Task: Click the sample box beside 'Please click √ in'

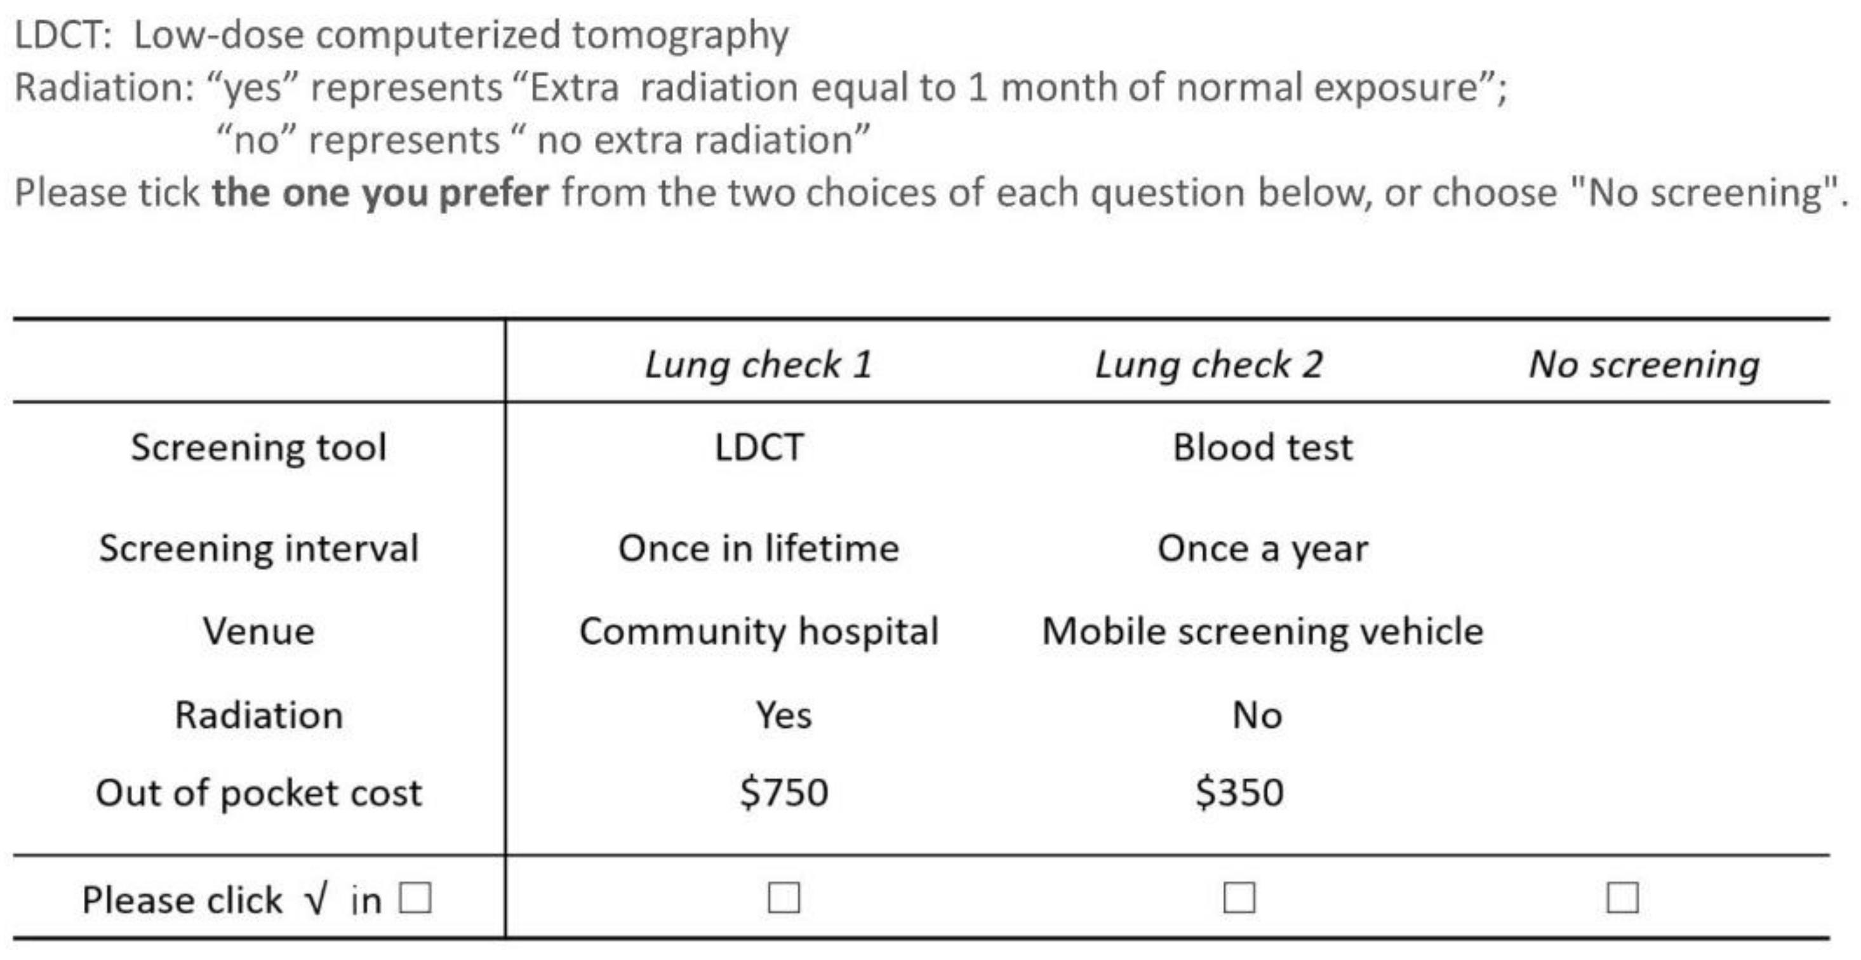Action: (415, 898)
